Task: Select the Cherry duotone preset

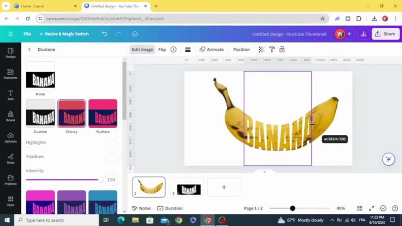Action: 72,113
